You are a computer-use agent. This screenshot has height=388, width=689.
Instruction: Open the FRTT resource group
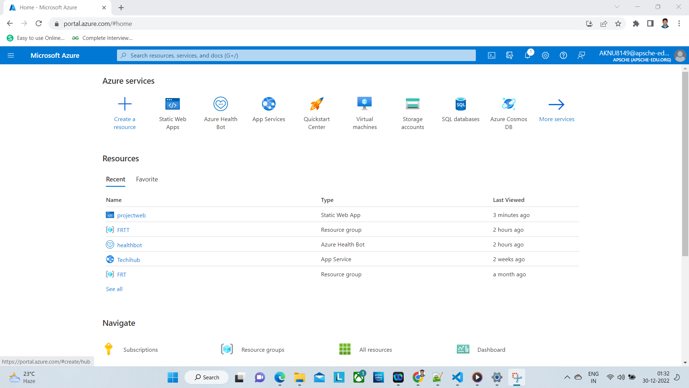(x=123, y=230)
